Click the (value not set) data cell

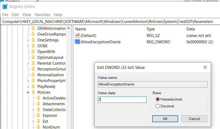pyautogui.click(x=199, y=35)
